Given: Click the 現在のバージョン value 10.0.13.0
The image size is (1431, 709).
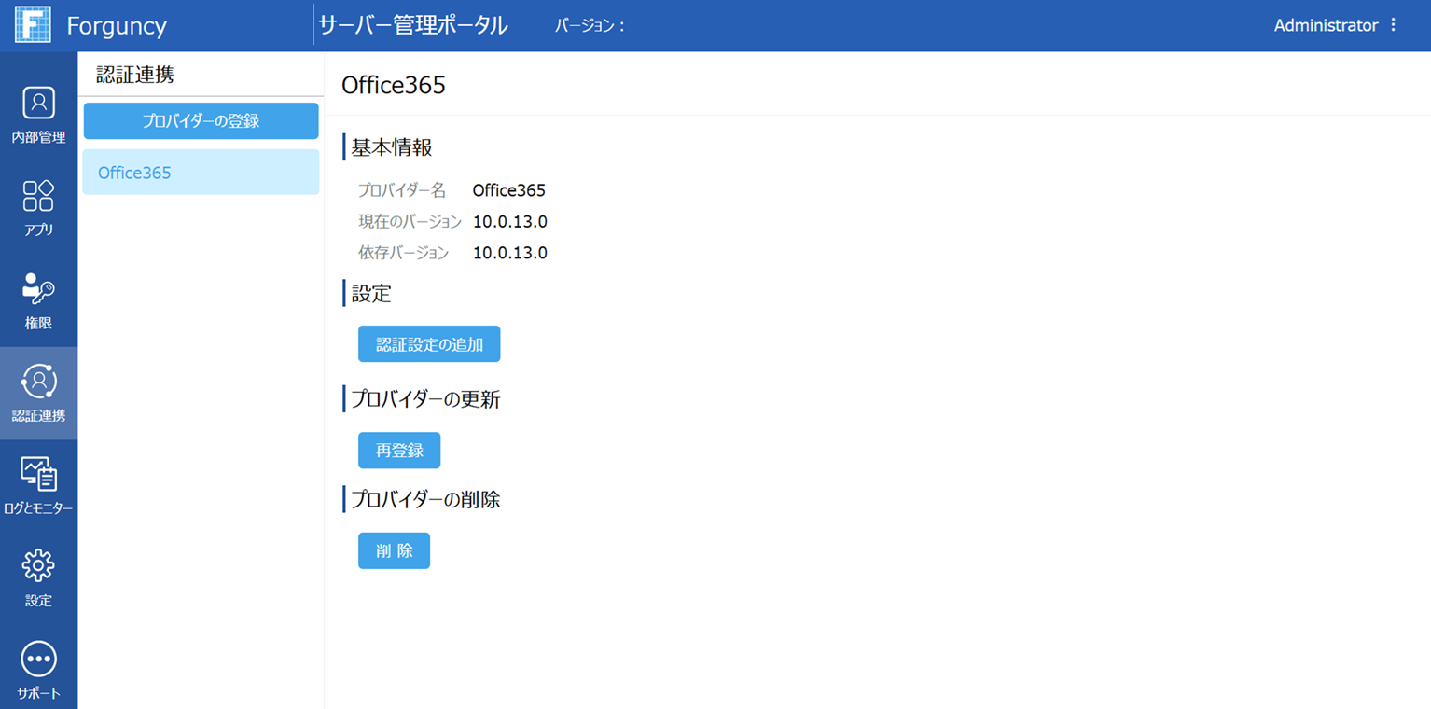Looking at the screenshot, I should 509,222.
